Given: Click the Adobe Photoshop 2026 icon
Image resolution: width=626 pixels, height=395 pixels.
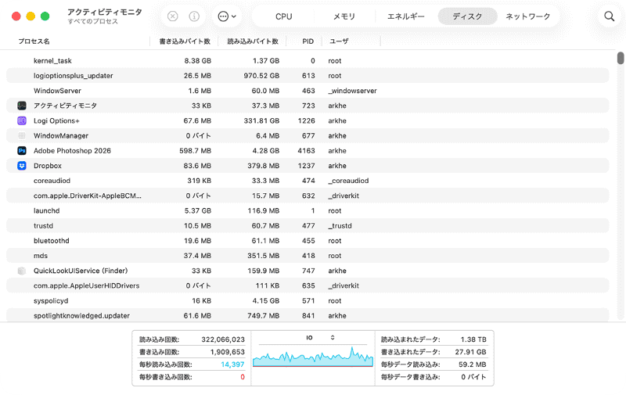Looking at the screenshot, I should pos(22,151).
